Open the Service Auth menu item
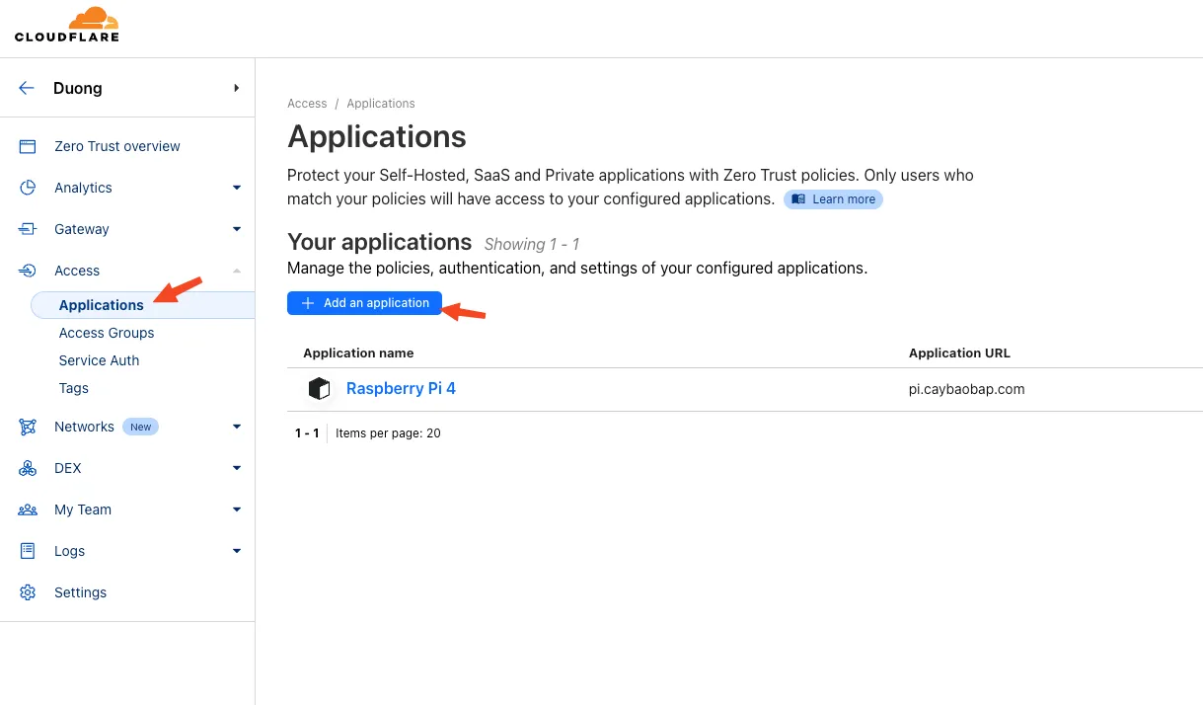 tap(99, 360)
